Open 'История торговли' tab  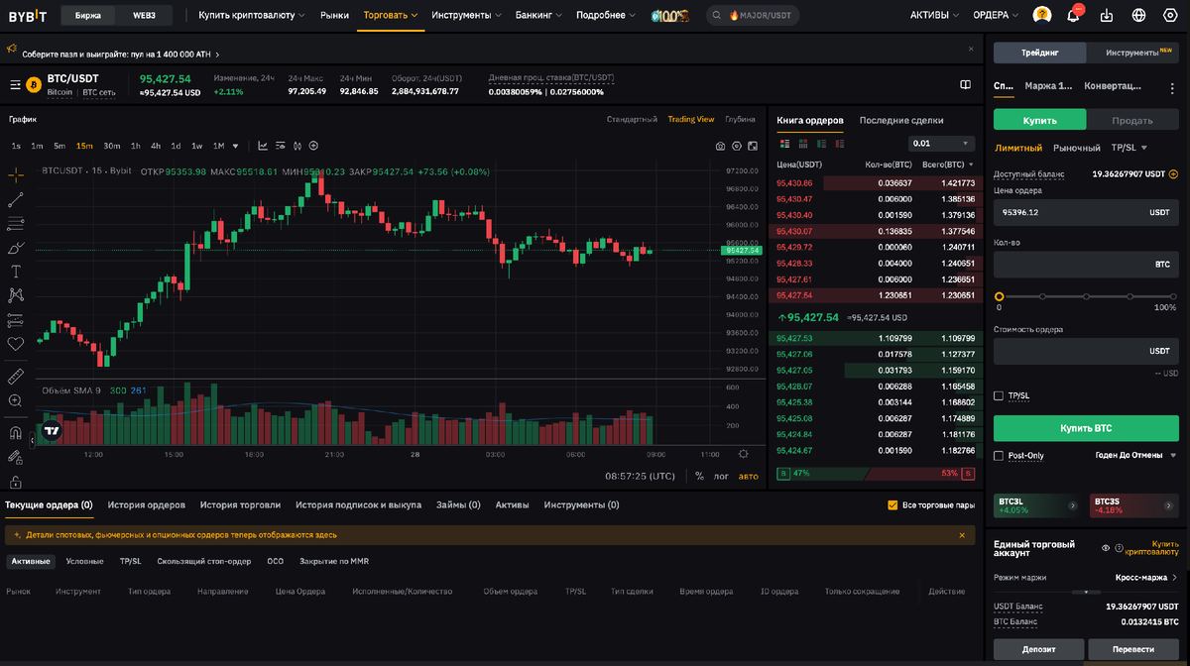click(240, 504)
